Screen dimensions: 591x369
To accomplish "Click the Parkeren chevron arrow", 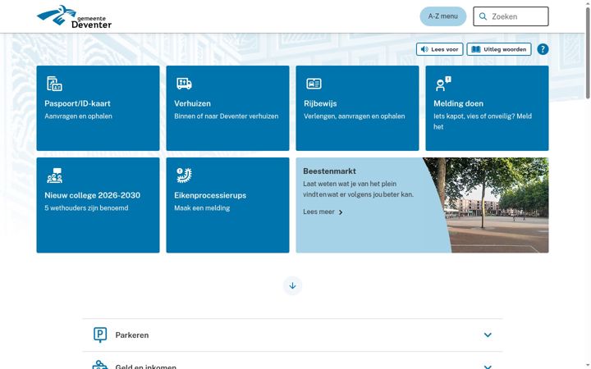I will [x=488, y=335].
